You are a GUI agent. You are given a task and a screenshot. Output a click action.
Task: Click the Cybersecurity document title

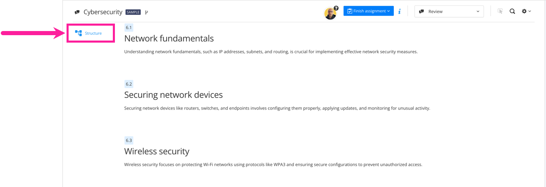[x=103, y=12]
